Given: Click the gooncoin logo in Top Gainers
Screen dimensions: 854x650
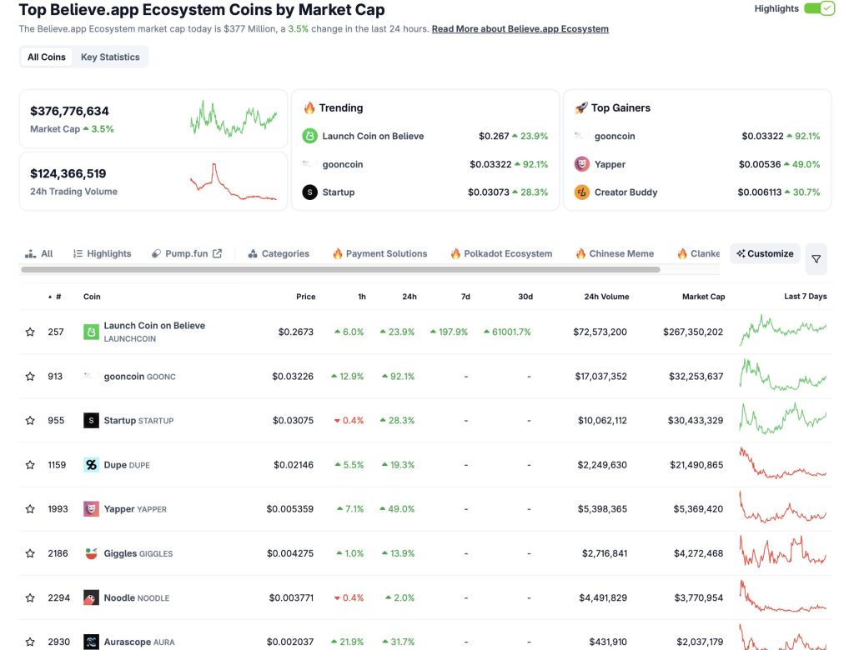Looking at the screenshot, I should tap(581, 135).
